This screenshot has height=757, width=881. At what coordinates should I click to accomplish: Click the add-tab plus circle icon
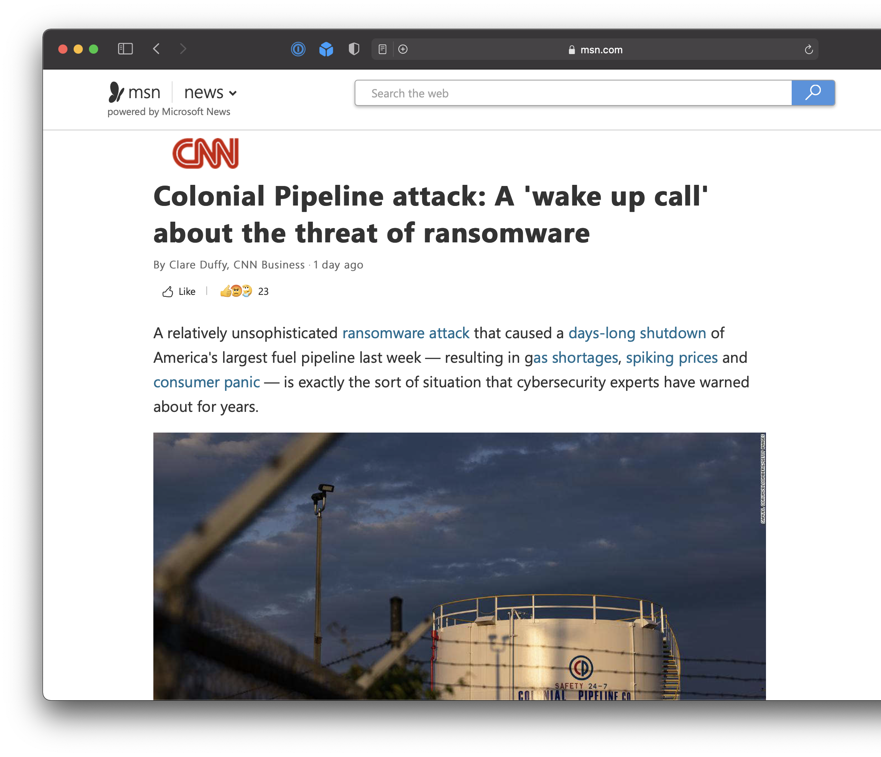point(403,49)
